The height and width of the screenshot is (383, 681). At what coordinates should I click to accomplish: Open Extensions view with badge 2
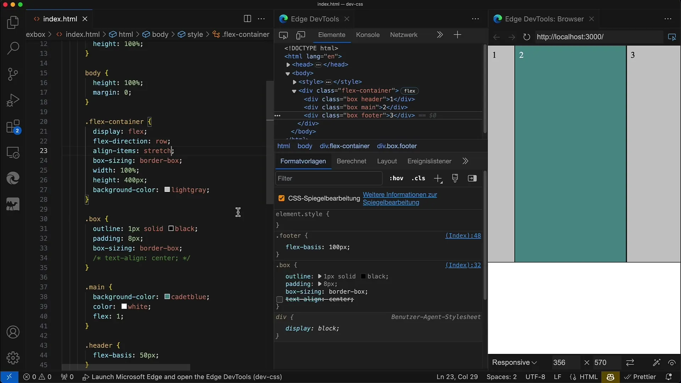click(x=13, y=127)
